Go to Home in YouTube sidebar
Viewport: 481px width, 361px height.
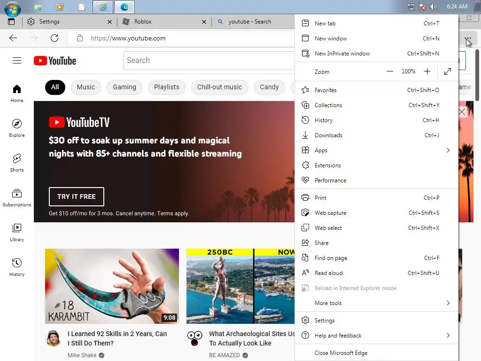(17, 94)
